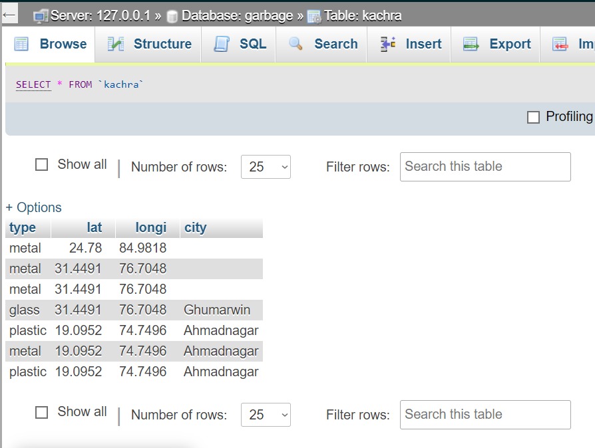Expand the + Options link

point(34,207)
